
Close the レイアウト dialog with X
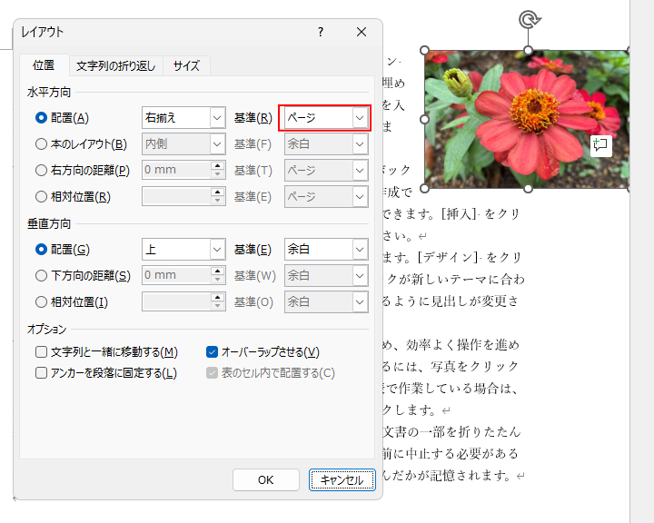click(x=362, y=32)
